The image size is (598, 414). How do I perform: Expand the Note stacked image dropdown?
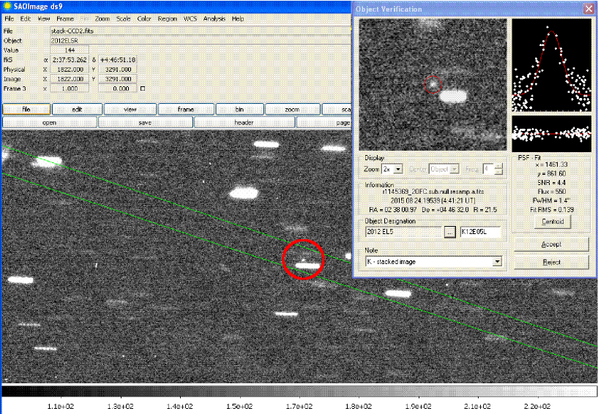498,261
